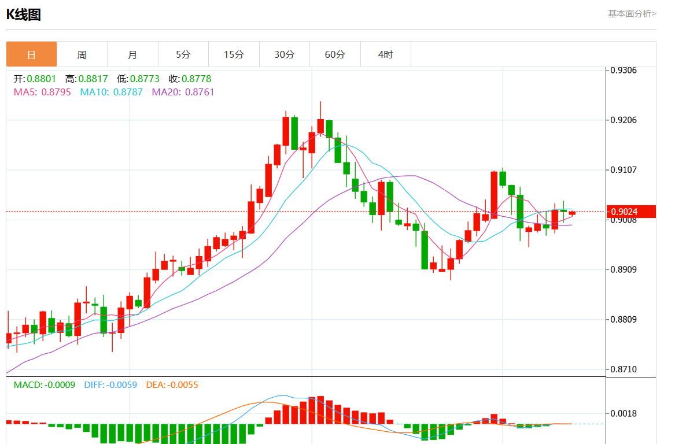
Task: Open the 15分 interval tab
Action: tap(234, 54)
